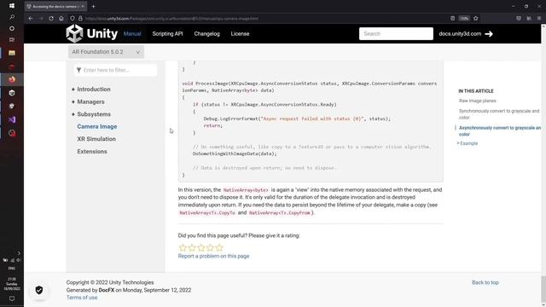Viewport: 546px width, 307px height.
Task: Open Camera Image in the sidebar
Action: [97, 127]
